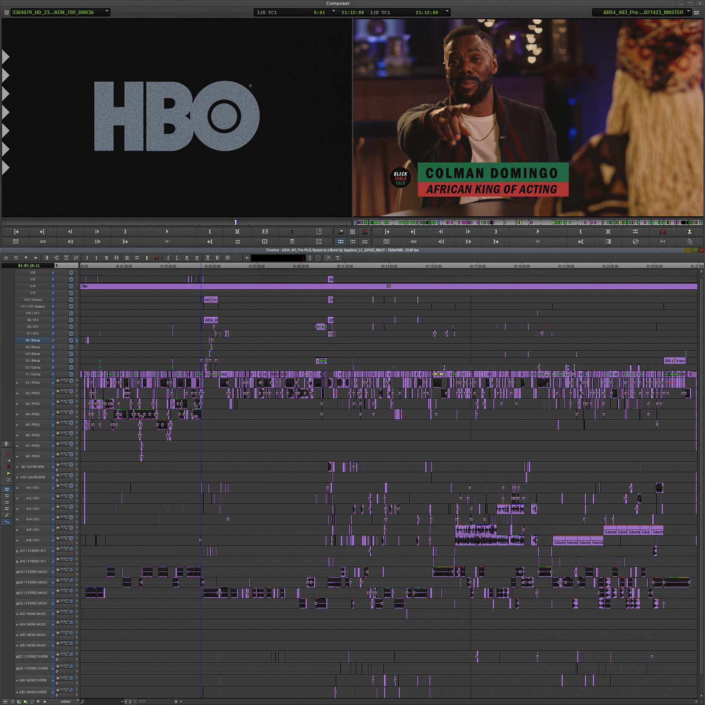The height and width of the screenshot is (705, 705).
Task: Open the source clip name dropdown
Action: pos(107,12)
